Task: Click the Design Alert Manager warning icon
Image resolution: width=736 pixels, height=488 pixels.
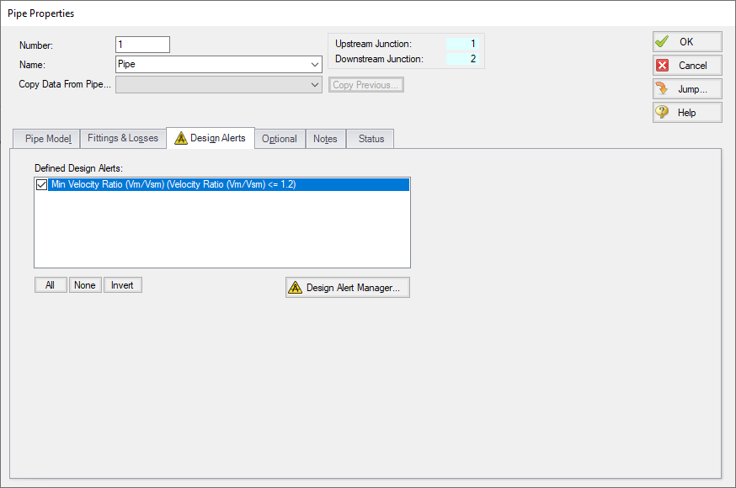Action: tap(295, 288)
